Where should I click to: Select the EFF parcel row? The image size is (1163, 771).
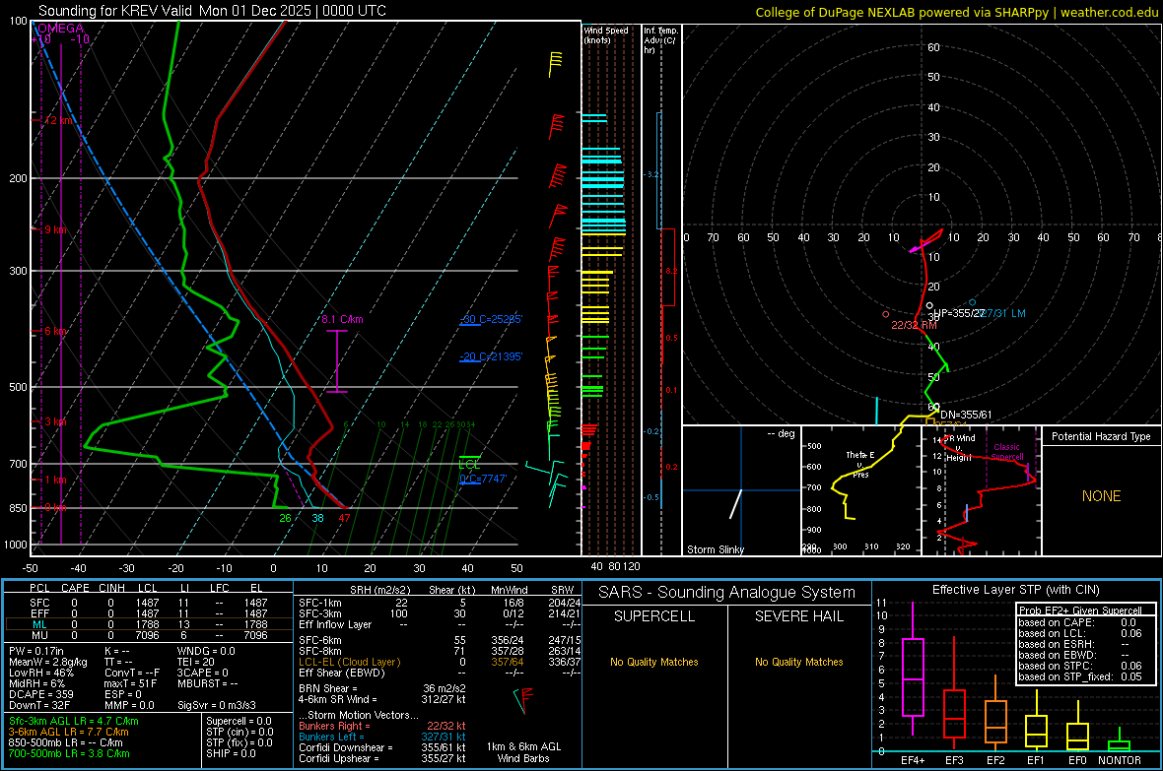[x=149, y=613]
